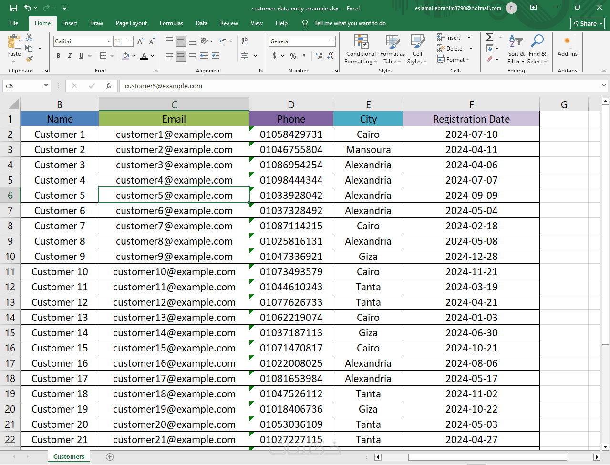
Task: Toggle Wrap Text button
Action: 245,41
